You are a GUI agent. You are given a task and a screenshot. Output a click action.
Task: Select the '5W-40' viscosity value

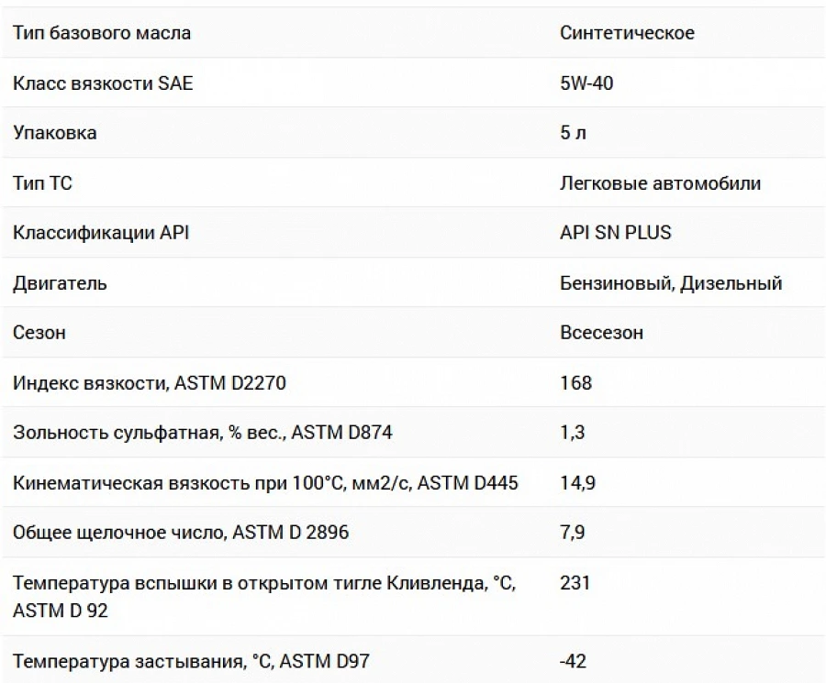point(586,83)
